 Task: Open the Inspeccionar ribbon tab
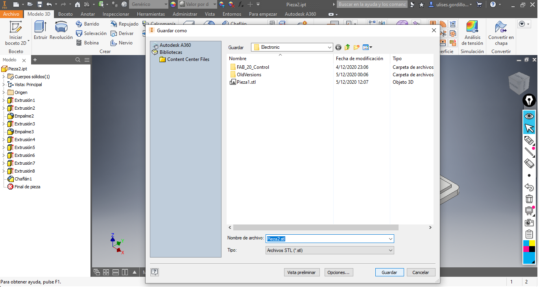tap(116, 14)
